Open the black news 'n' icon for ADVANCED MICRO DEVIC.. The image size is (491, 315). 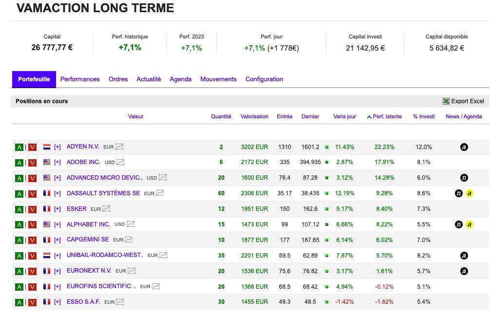(464, 178)
